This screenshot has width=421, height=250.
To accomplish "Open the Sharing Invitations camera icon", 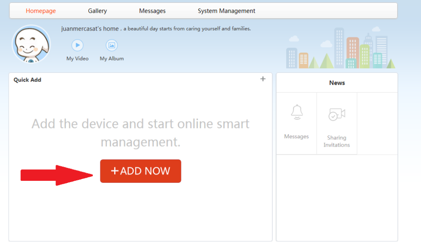I will pos(337,114).
